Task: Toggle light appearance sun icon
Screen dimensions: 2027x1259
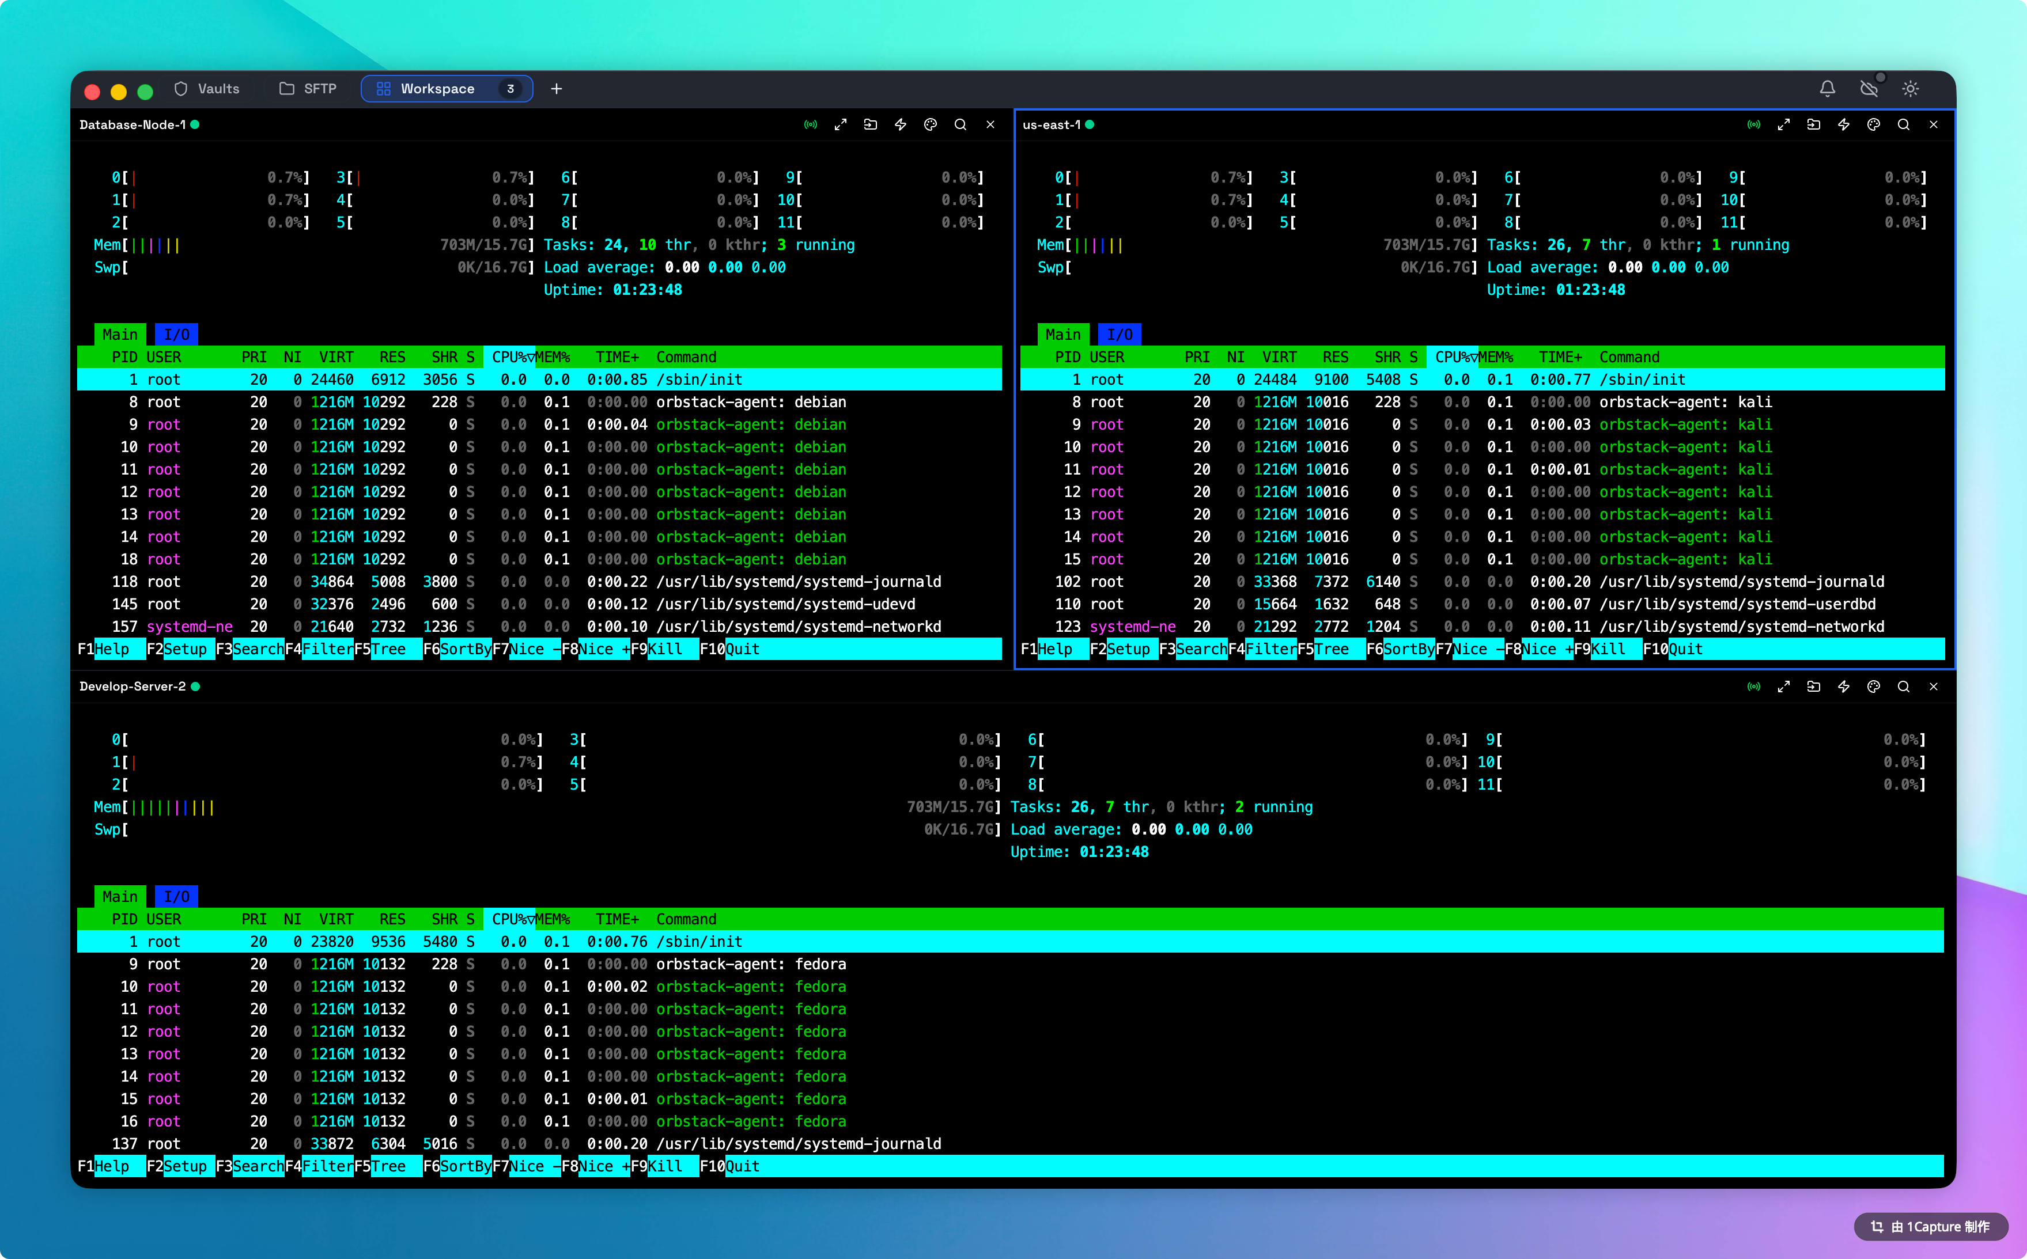Action: tap(1911, 89)
